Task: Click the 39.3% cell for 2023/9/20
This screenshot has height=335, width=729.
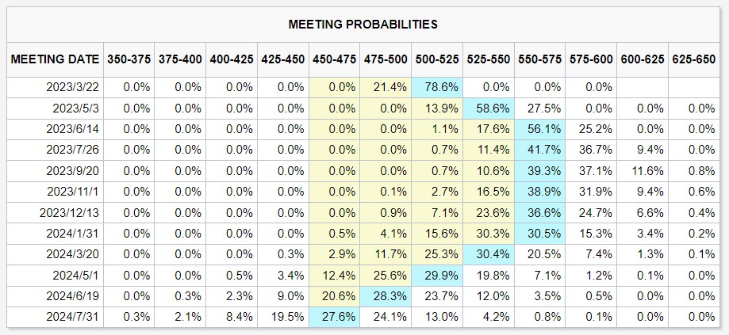Action: tap(540, 170)
